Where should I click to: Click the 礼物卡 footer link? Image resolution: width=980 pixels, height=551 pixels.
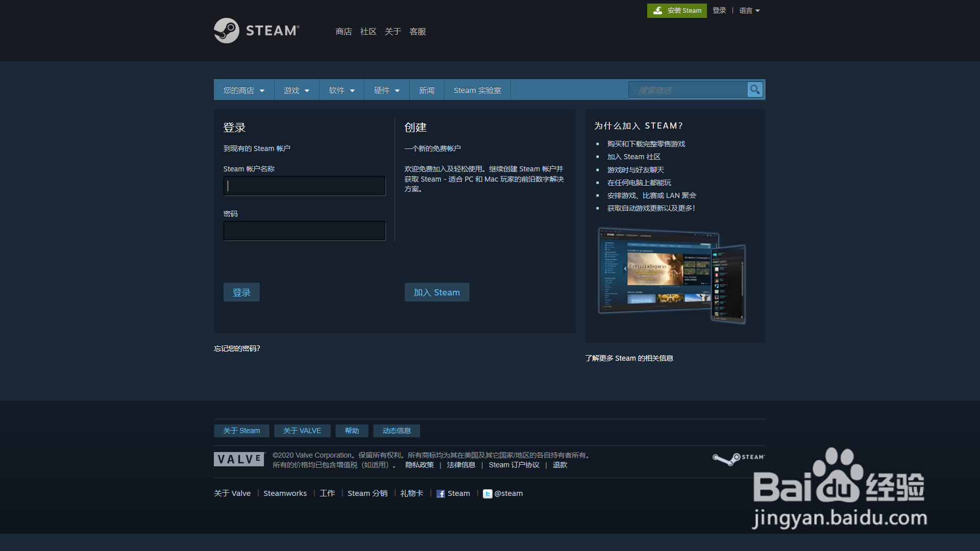click(x=412, y=493)
